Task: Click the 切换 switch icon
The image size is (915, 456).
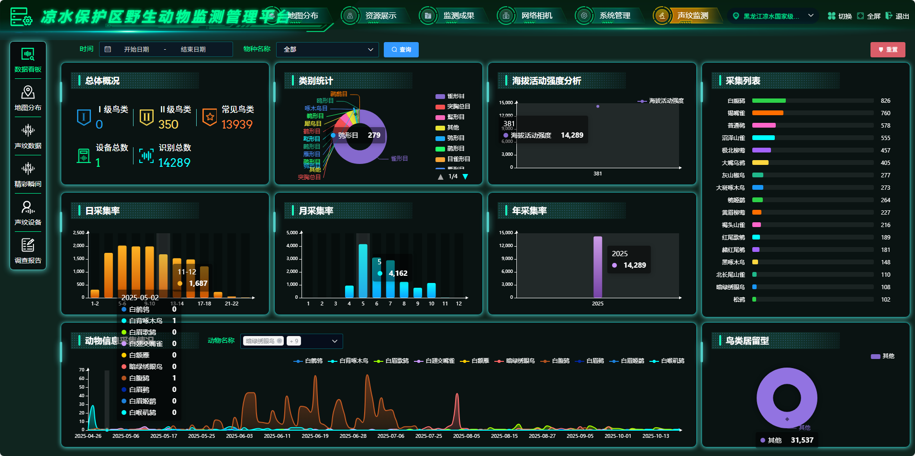Action: pyautogui.click(x=832, y=16)
